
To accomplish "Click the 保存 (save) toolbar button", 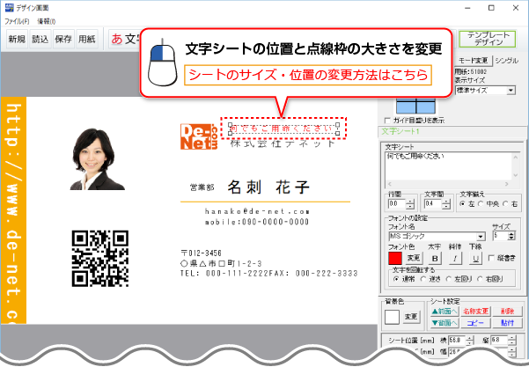I will pyautogui.click(x=63, y=39).
